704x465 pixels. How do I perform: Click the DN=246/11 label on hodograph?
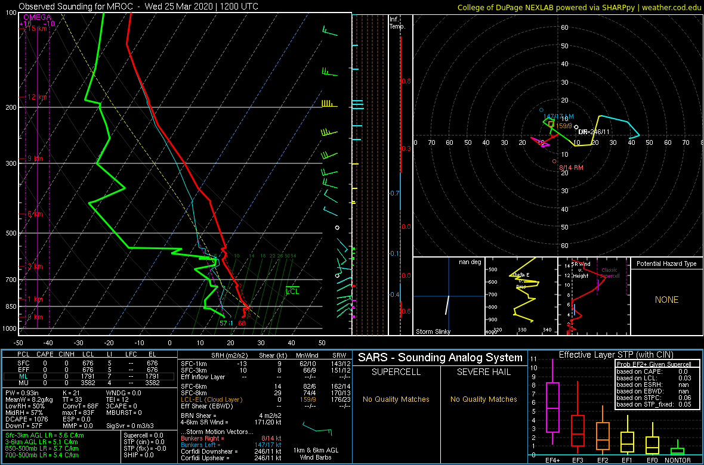point(594,132)
